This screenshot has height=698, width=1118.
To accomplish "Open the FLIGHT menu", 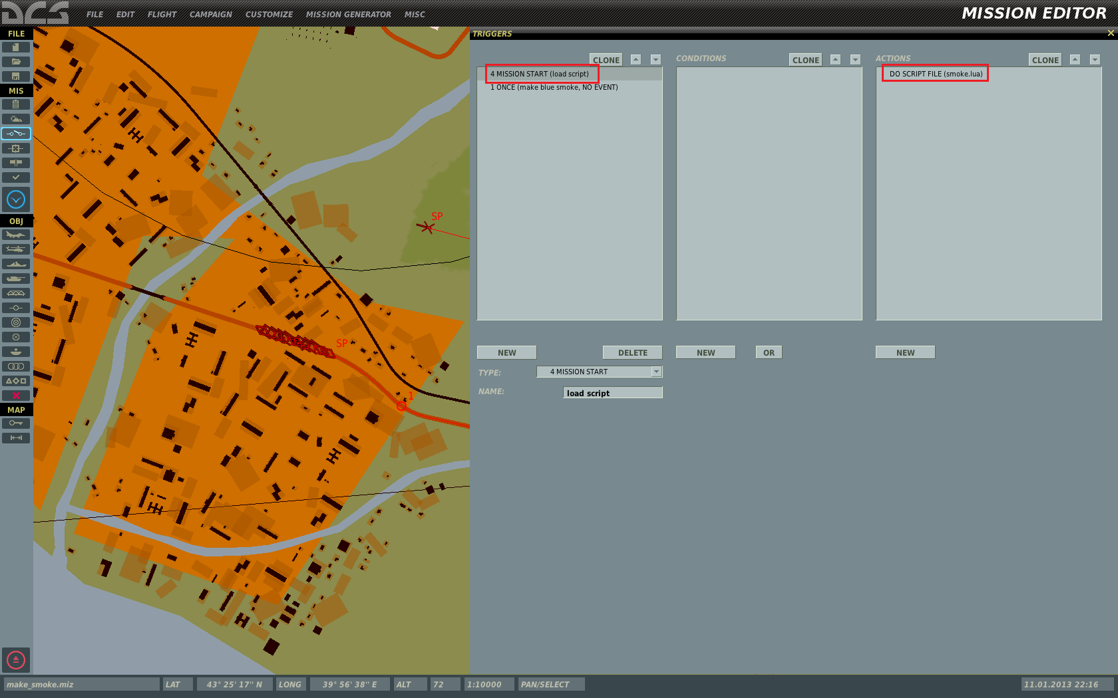I will click(x=162, y=14).
